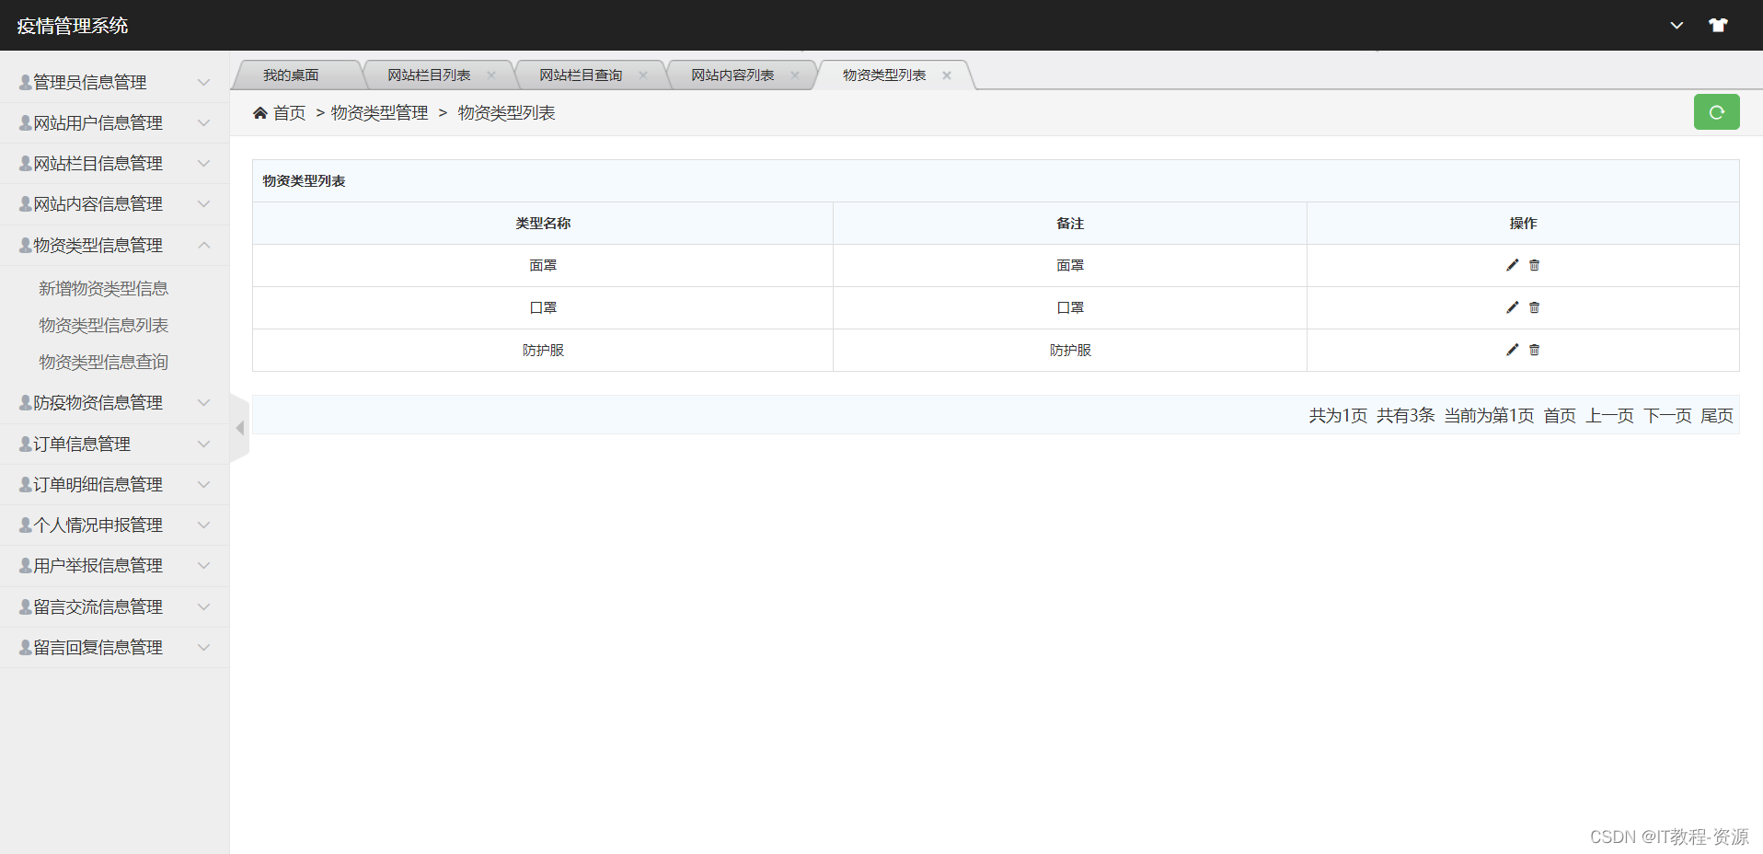Expand 订单明细信息管理 menu

114,484
